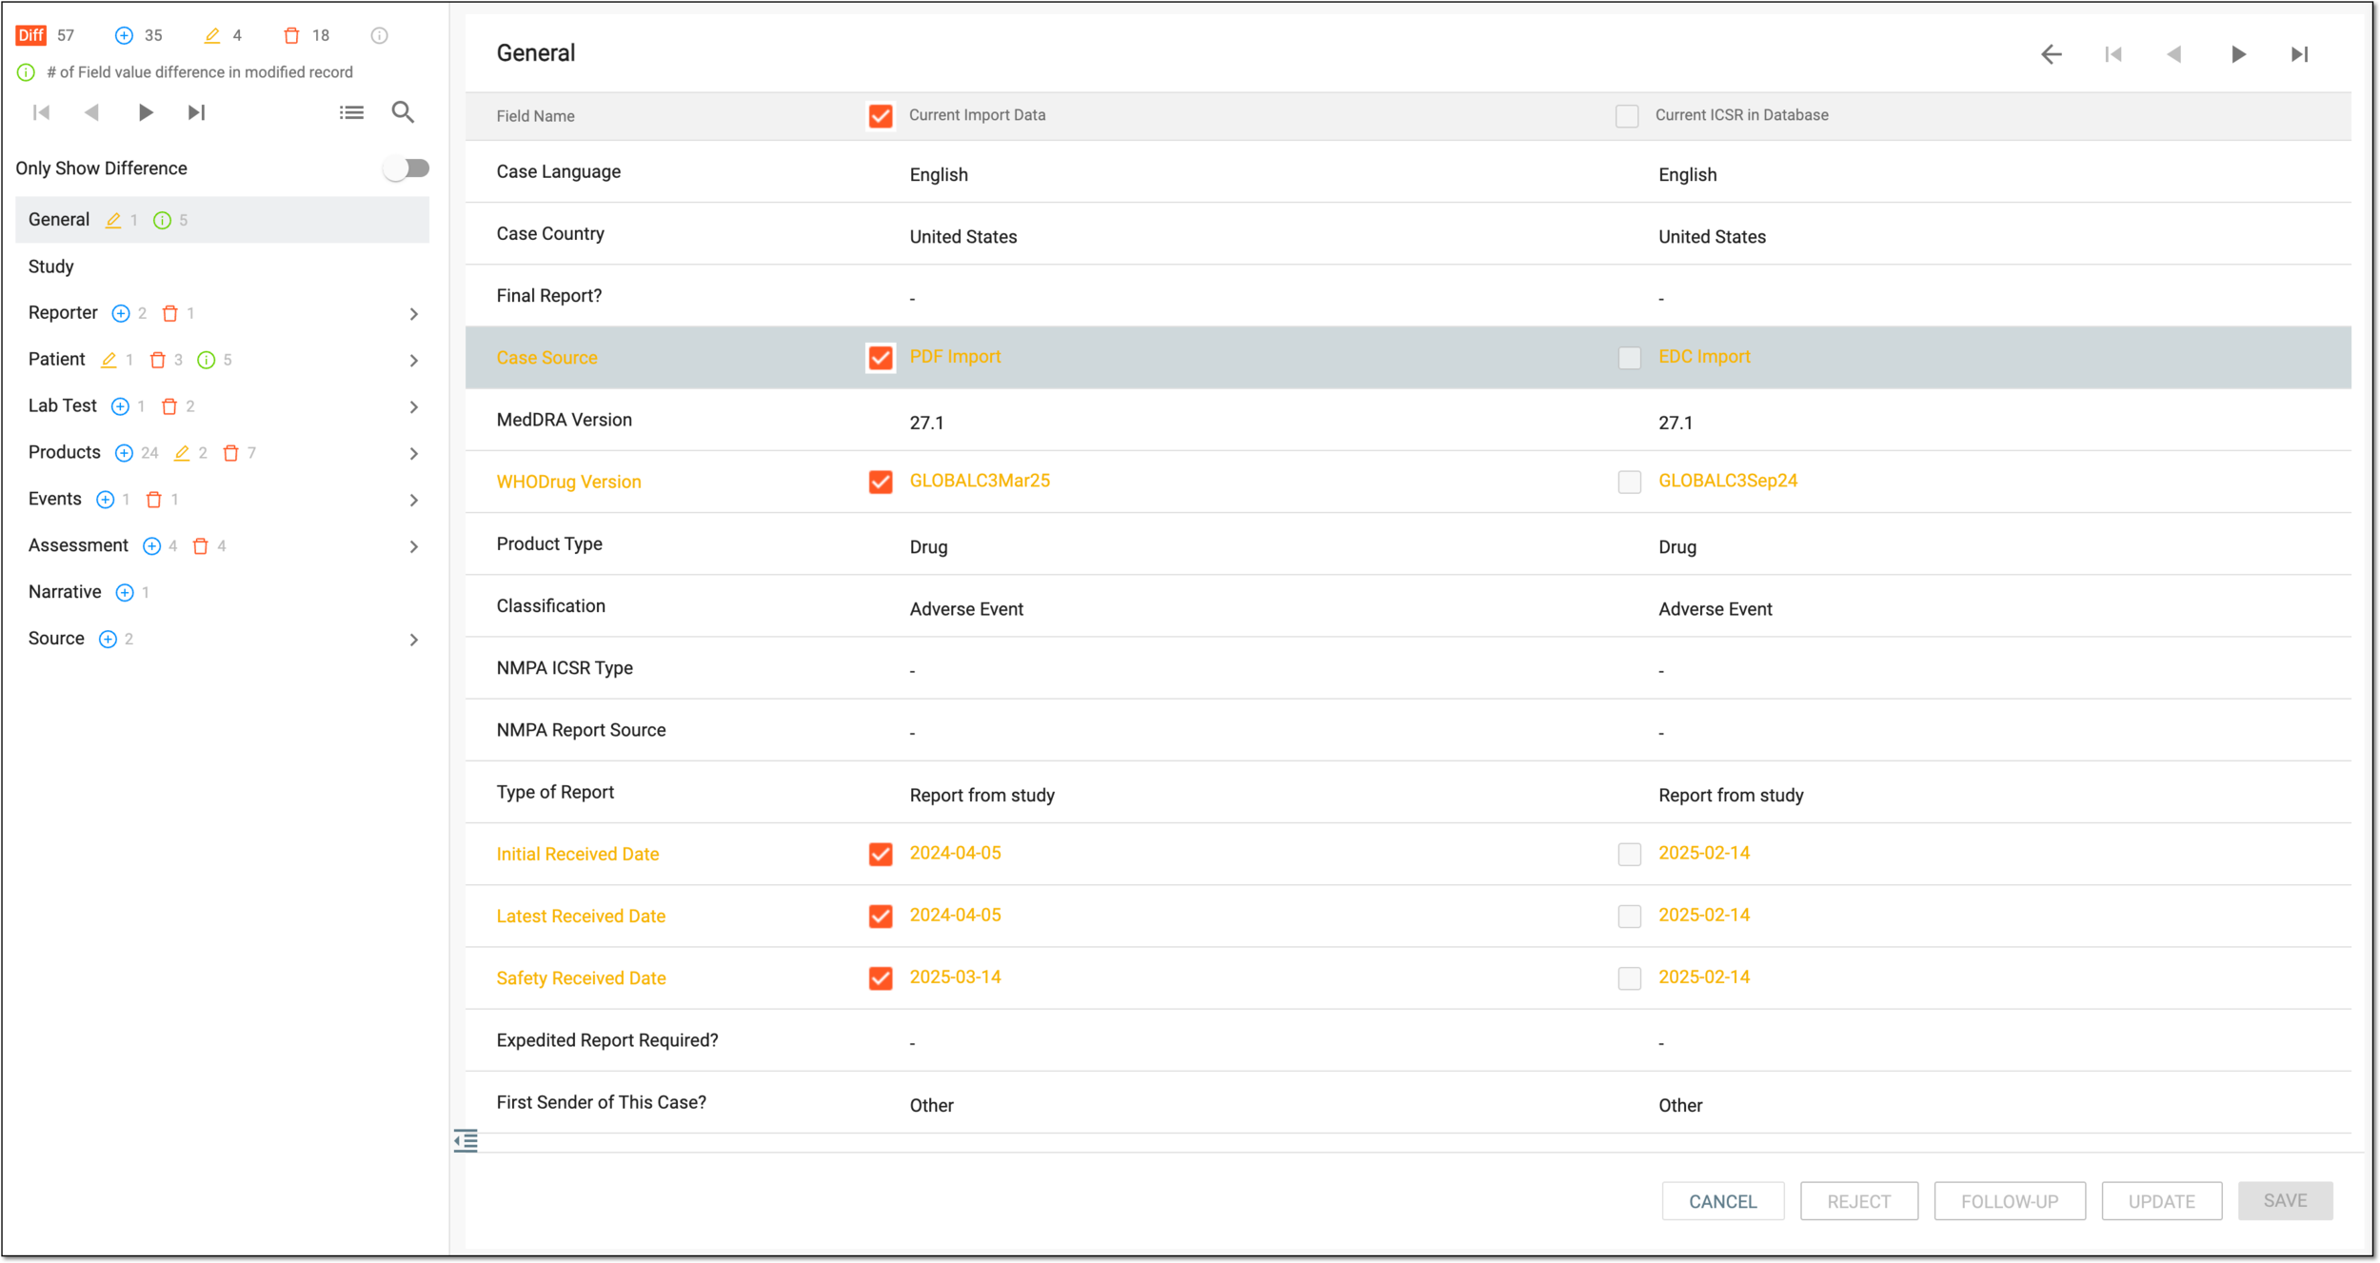Check GLOBALC3Sep24 WHODrug Version checkbox
The image size is (2380, 1263).
pos(1630,482)
